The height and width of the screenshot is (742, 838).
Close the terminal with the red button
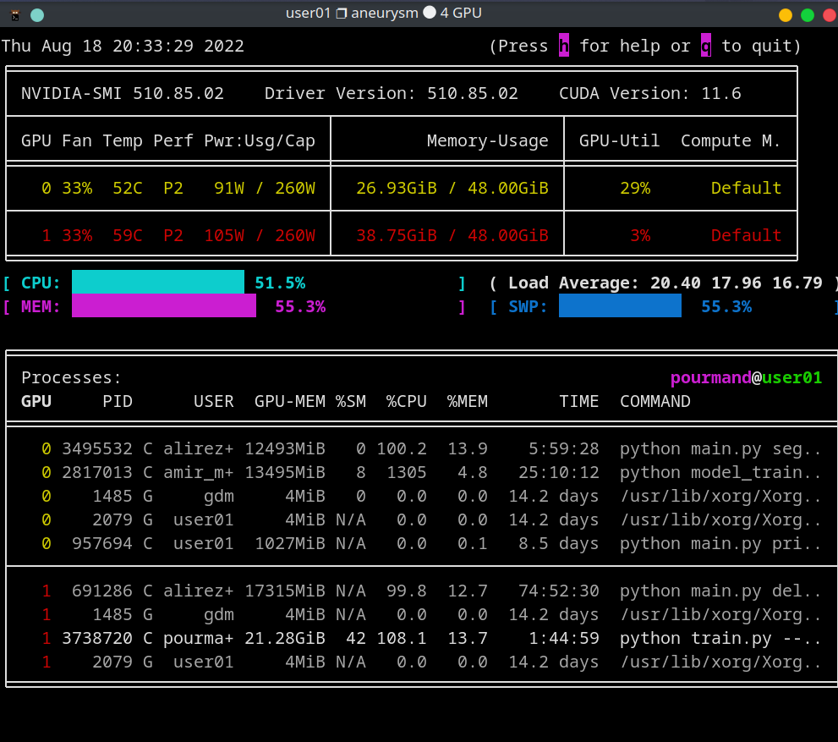[828, 14]
